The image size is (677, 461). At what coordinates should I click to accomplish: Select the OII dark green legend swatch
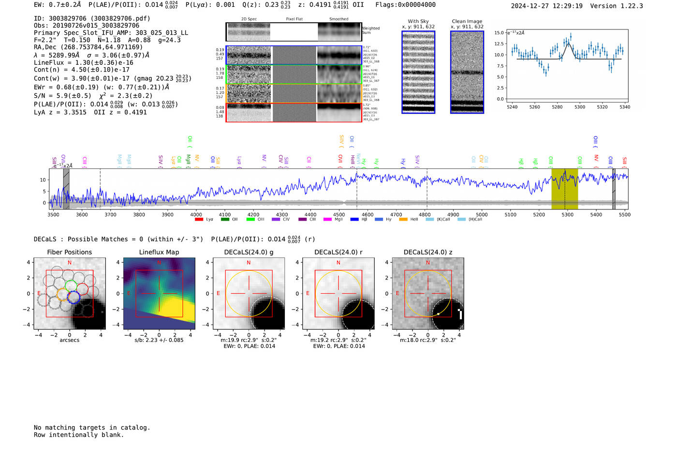225,220
